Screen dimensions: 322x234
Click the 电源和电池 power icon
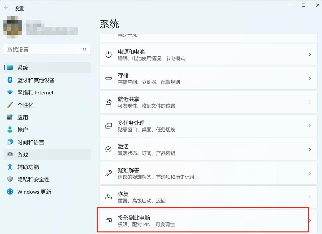point(108,55)
